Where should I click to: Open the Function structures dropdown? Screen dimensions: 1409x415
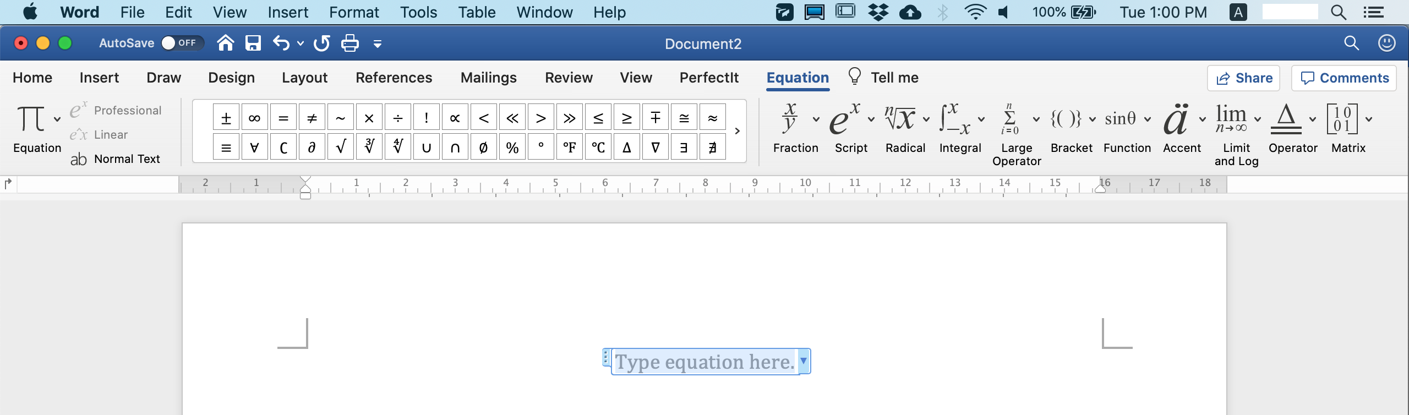pyautogui.click(x=1148, y=119)
